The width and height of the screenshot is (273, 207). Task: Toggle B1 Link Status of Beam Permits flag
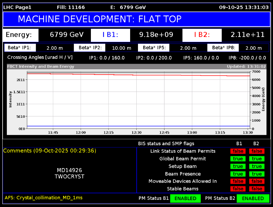point(238,151)
